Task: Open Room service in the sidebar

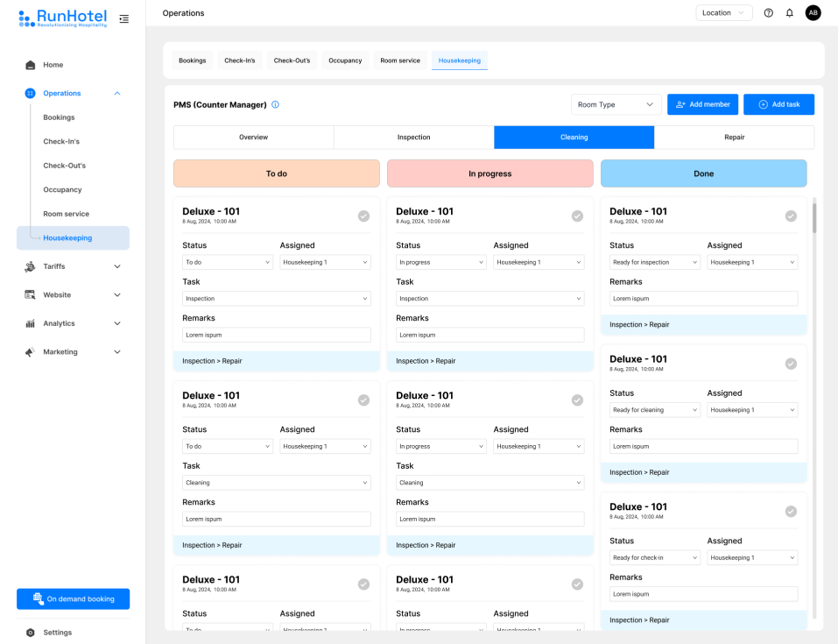Action: [x=67, y=214]
